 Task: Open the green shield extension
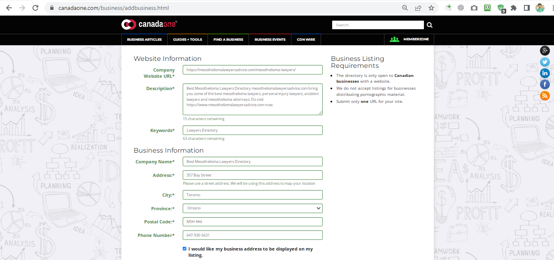tap(501, 8)
